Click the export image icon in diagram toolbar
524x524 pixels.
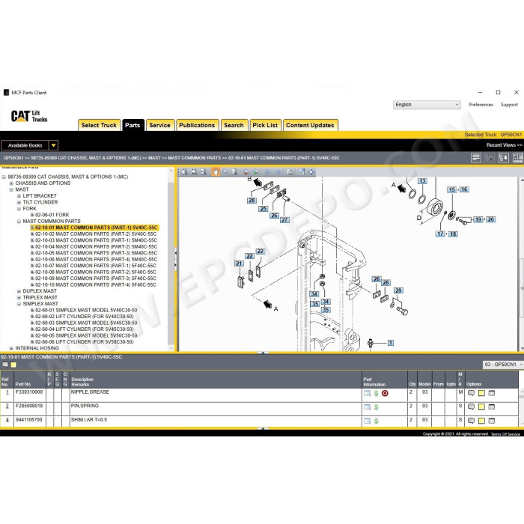302,171
